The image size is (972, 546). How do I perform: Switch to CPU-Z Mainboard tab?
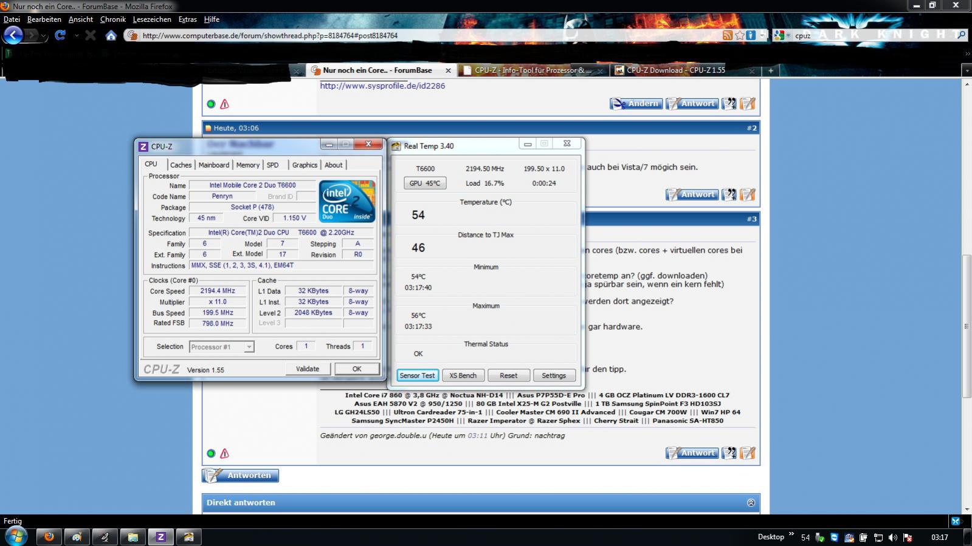click(214, 165)
